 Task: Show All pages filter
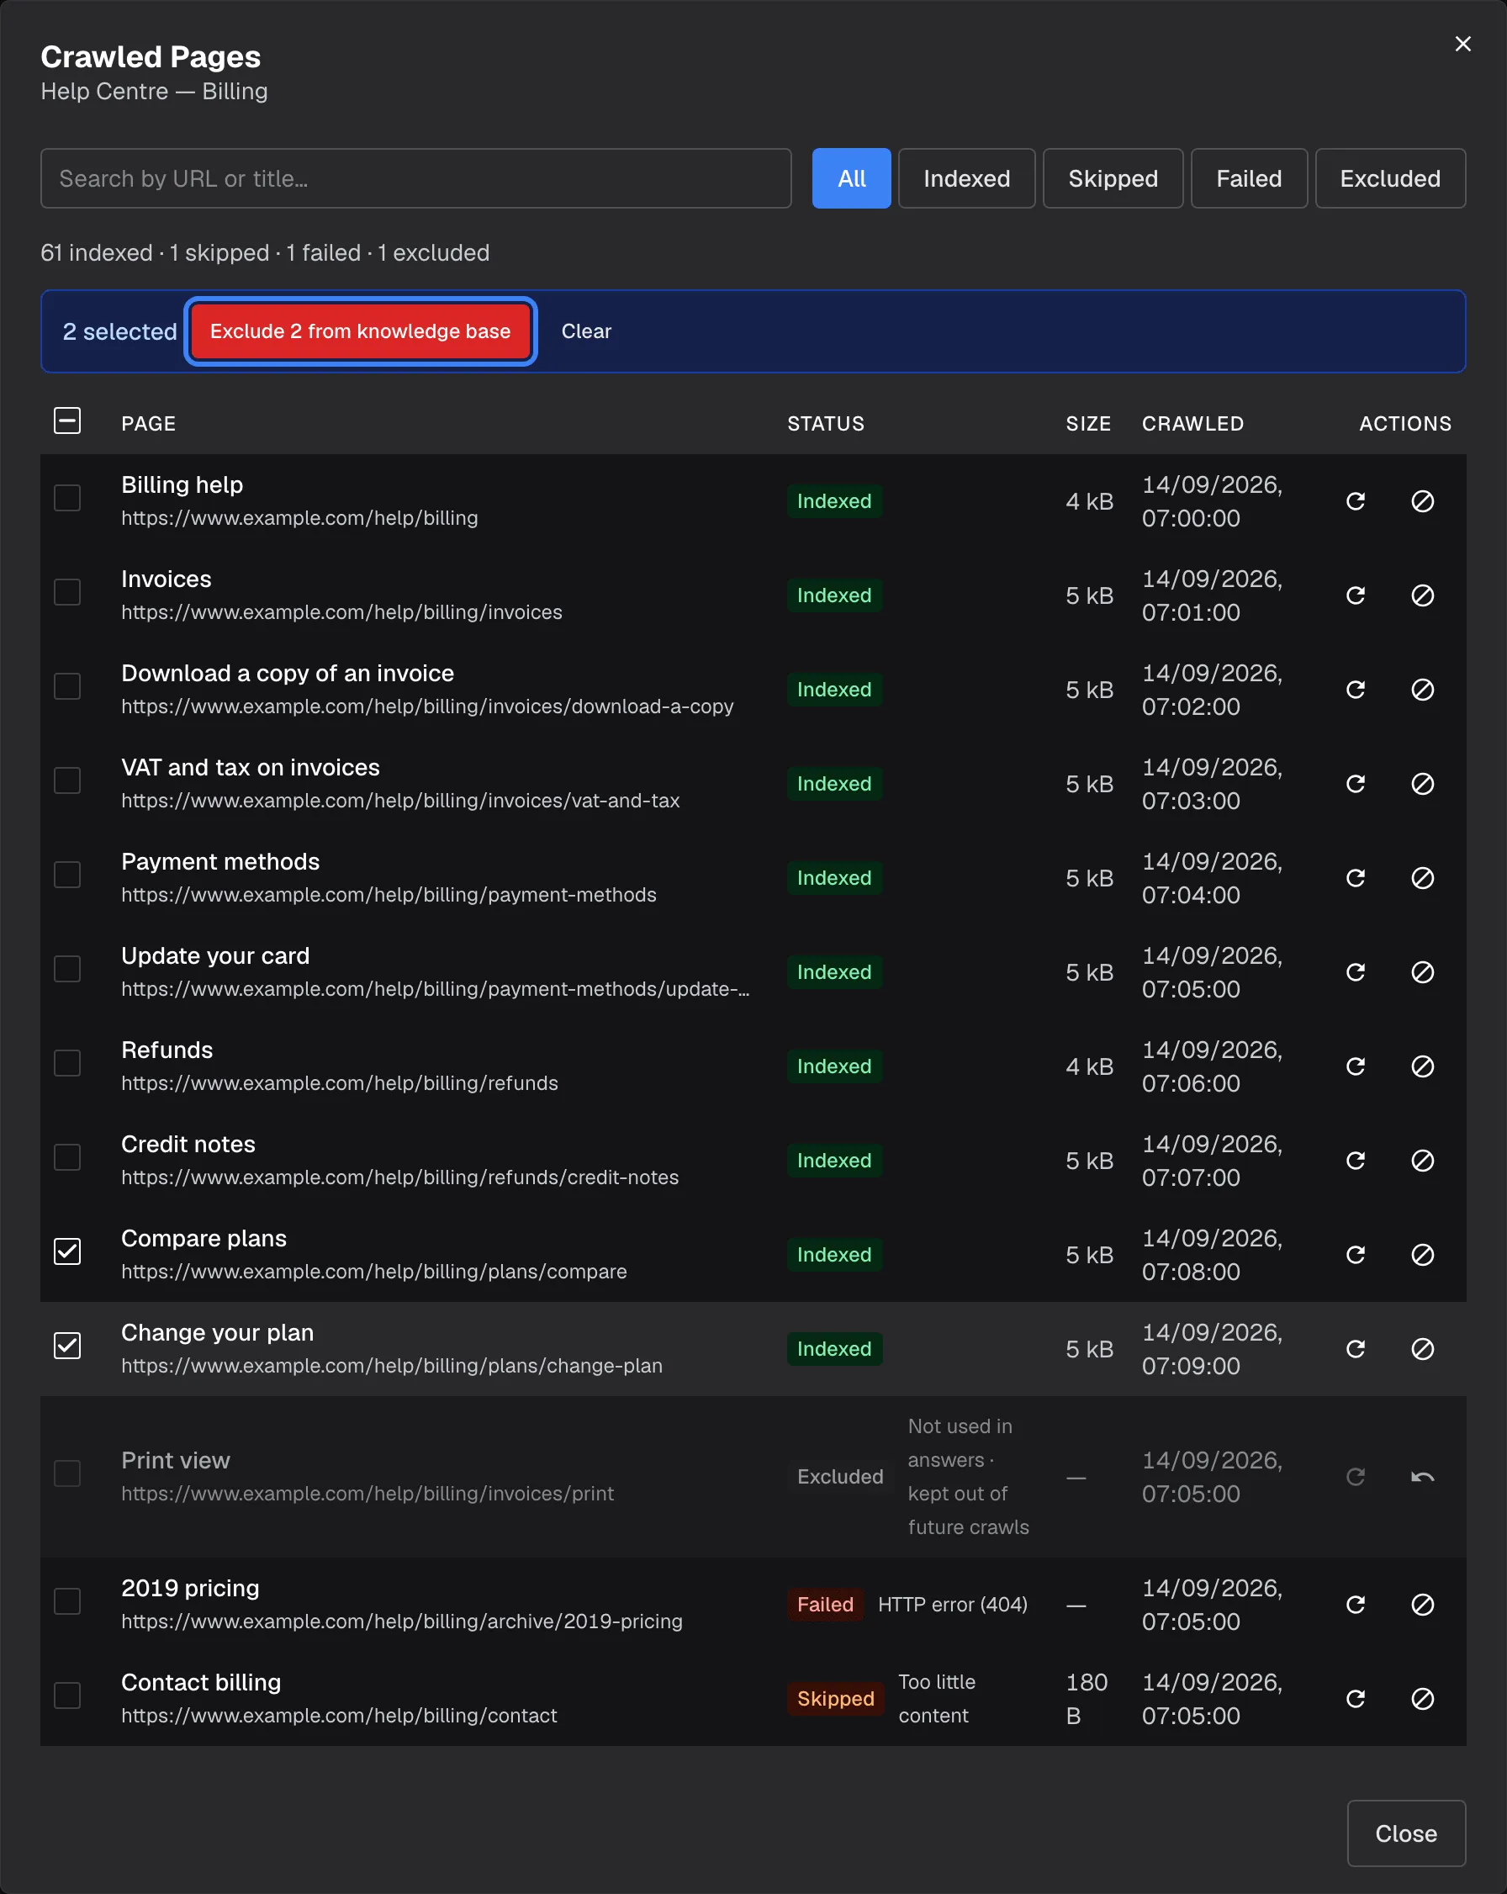coord(851,178)
